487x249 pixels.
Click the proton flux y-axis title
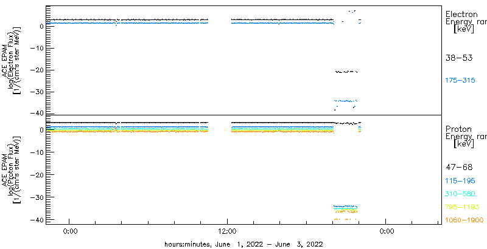[12, 169]
